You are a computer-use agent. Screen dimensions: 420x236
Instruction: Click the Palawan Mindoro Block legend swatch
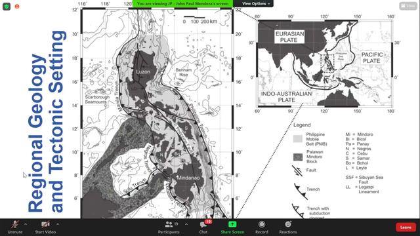(298, 157)
